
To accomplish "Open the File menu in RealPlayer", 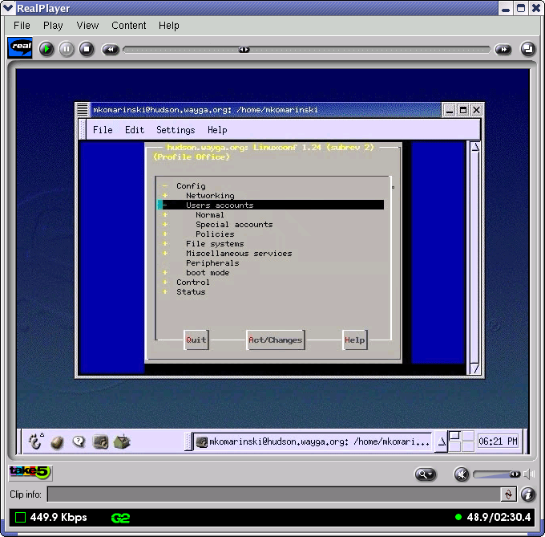I will click(22, 26).
